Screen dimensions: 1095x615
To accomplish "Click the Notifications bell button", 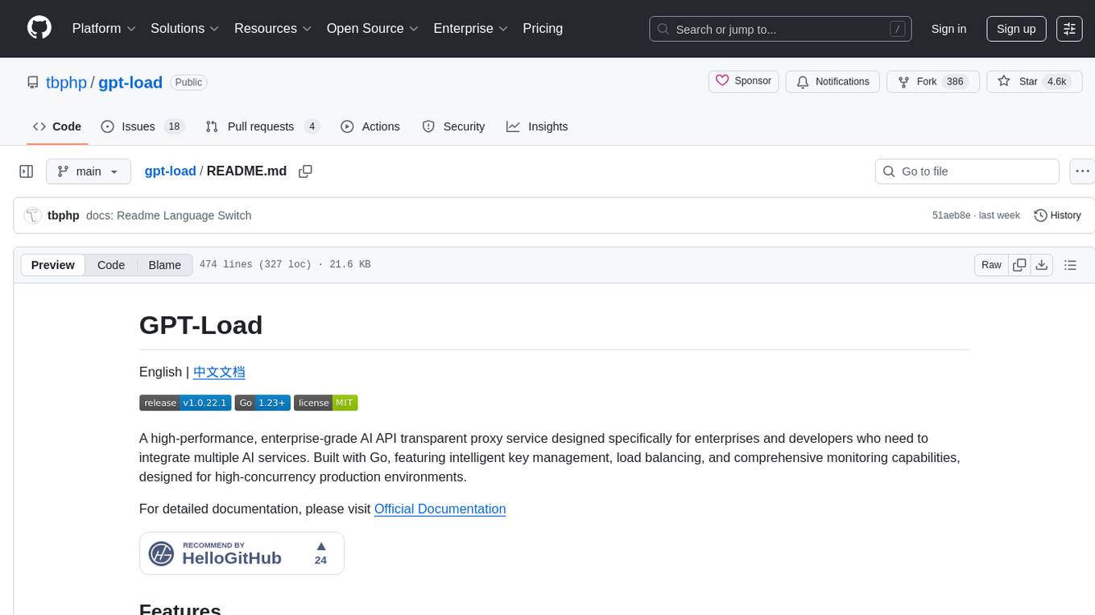I will click(833, 81).
